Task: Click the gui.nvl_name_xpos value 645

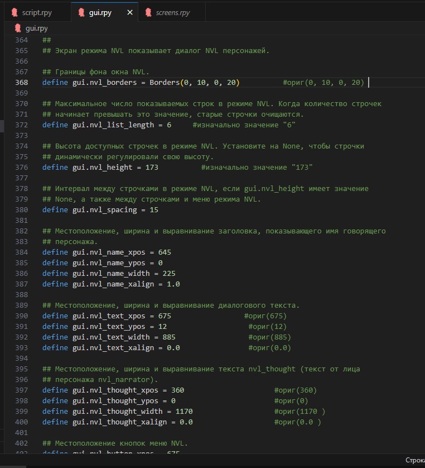Action: 165,252
